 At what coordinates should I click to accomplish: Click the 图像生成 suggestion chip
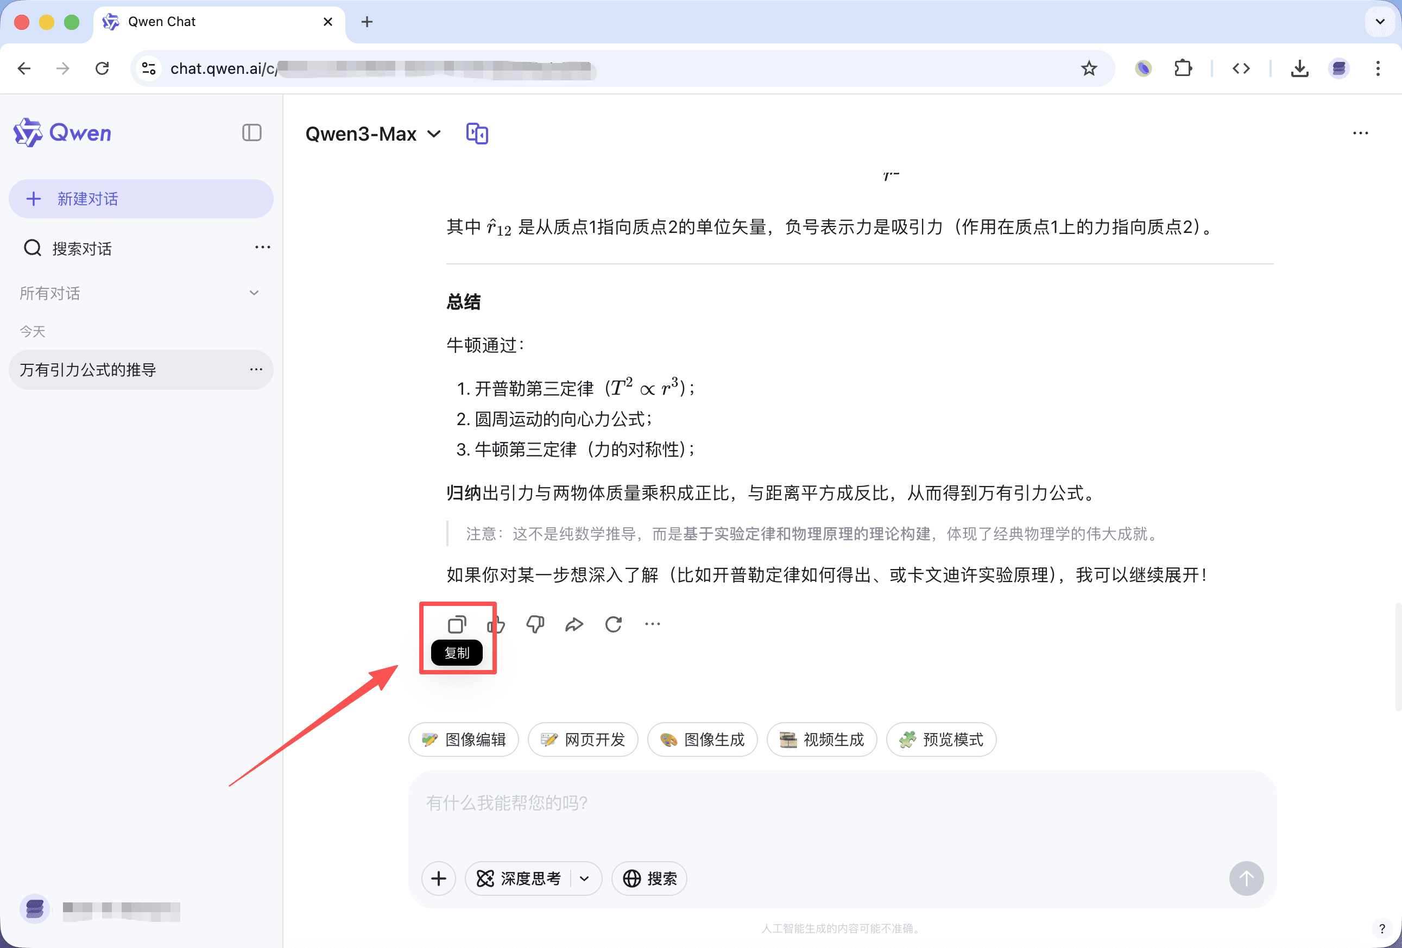coord(702,740)
